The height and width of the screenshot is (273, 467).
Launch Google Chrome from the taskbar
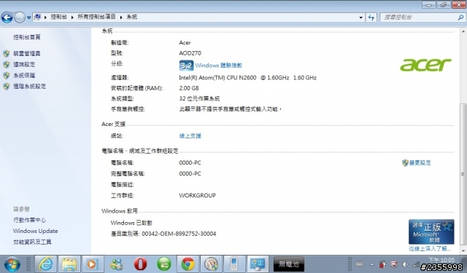tap(188, 264)
